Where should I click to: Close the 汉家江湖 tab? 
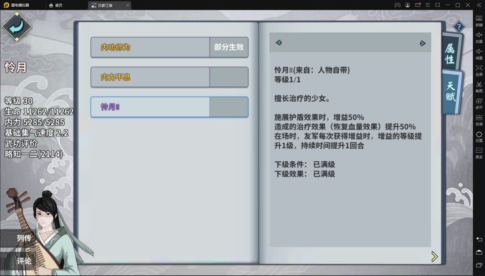128,5
